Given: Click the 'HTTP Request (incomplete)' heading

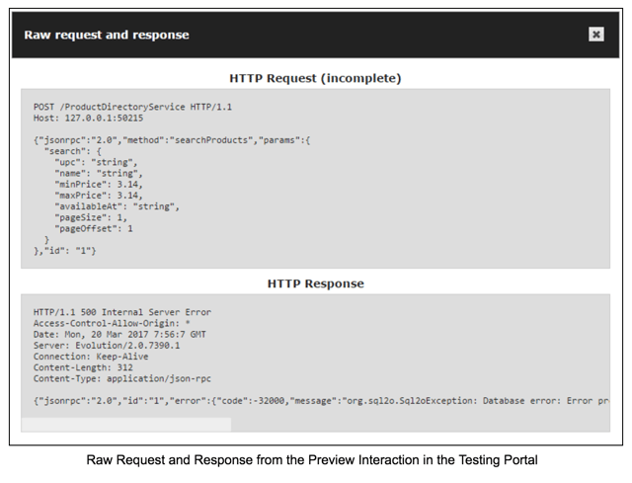Looking at the screenshot, I should coord(316,78).
